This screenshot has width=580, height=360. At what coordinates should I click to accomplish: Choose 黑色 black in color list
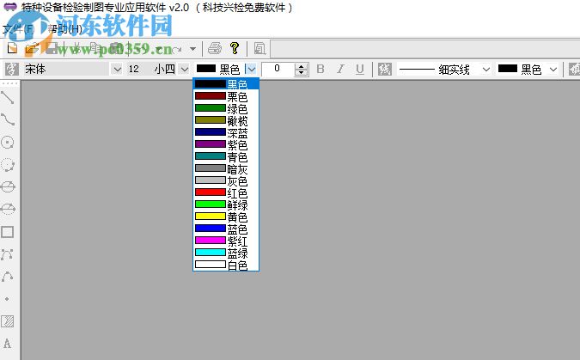(226, 84)
